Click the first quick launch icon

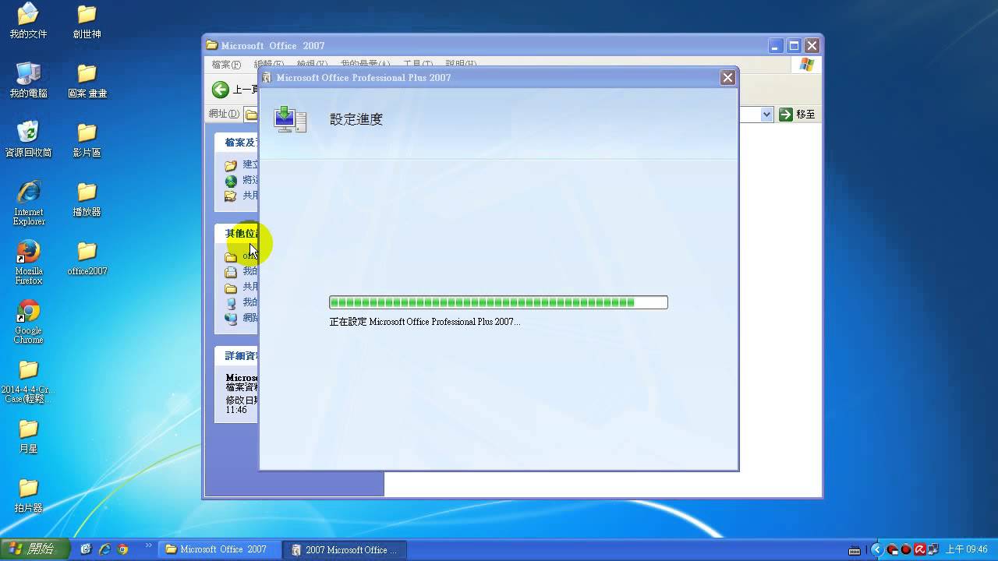86,549
